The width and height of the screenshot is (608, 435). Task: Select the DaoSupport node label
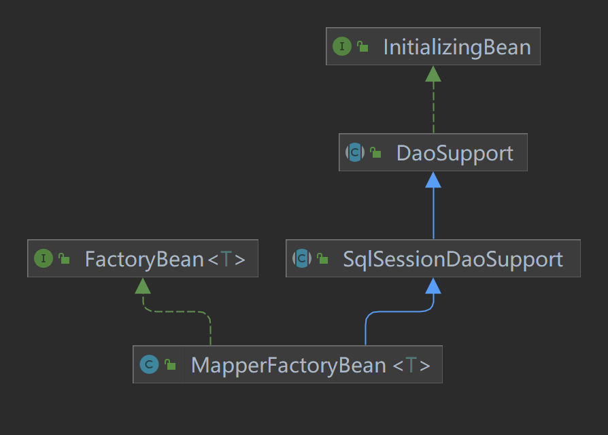454,153
